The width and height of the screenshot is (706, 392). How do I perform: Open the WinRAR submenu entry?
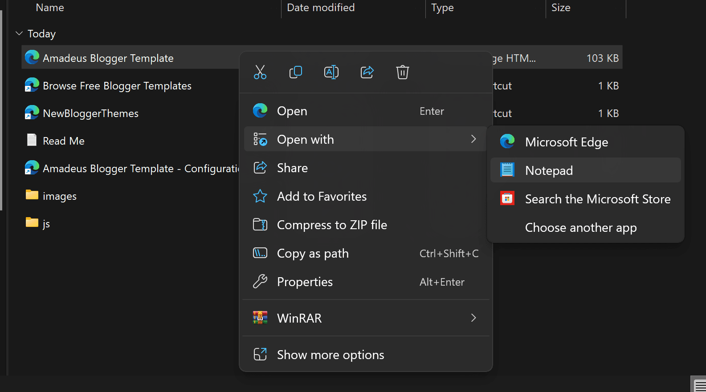pos(365,318)
